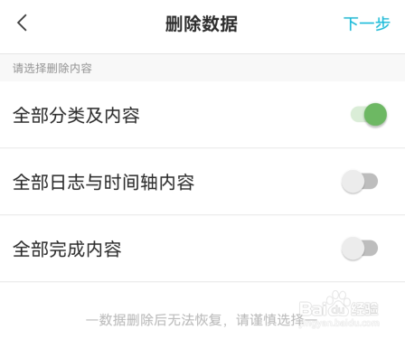The height and width of the screenshot is (339, 405).
Task: Tap the dark gray track of 全部完成内容 switch
Action: [x=372, y=248]
